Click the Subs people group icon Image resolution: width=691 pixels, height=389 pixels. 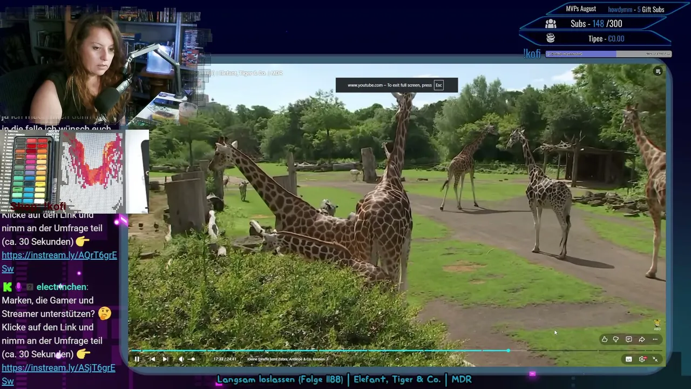(x=551, y=24)
